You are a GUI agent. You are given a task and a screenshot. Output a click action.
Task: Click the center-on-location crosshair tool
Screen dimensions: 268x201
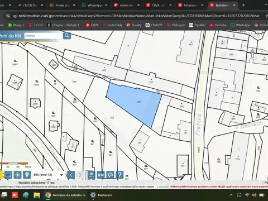coord(17,175)
